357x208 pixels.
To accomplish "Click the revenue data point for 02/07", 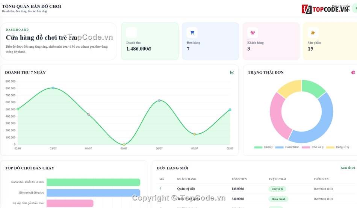I will 18,109.
